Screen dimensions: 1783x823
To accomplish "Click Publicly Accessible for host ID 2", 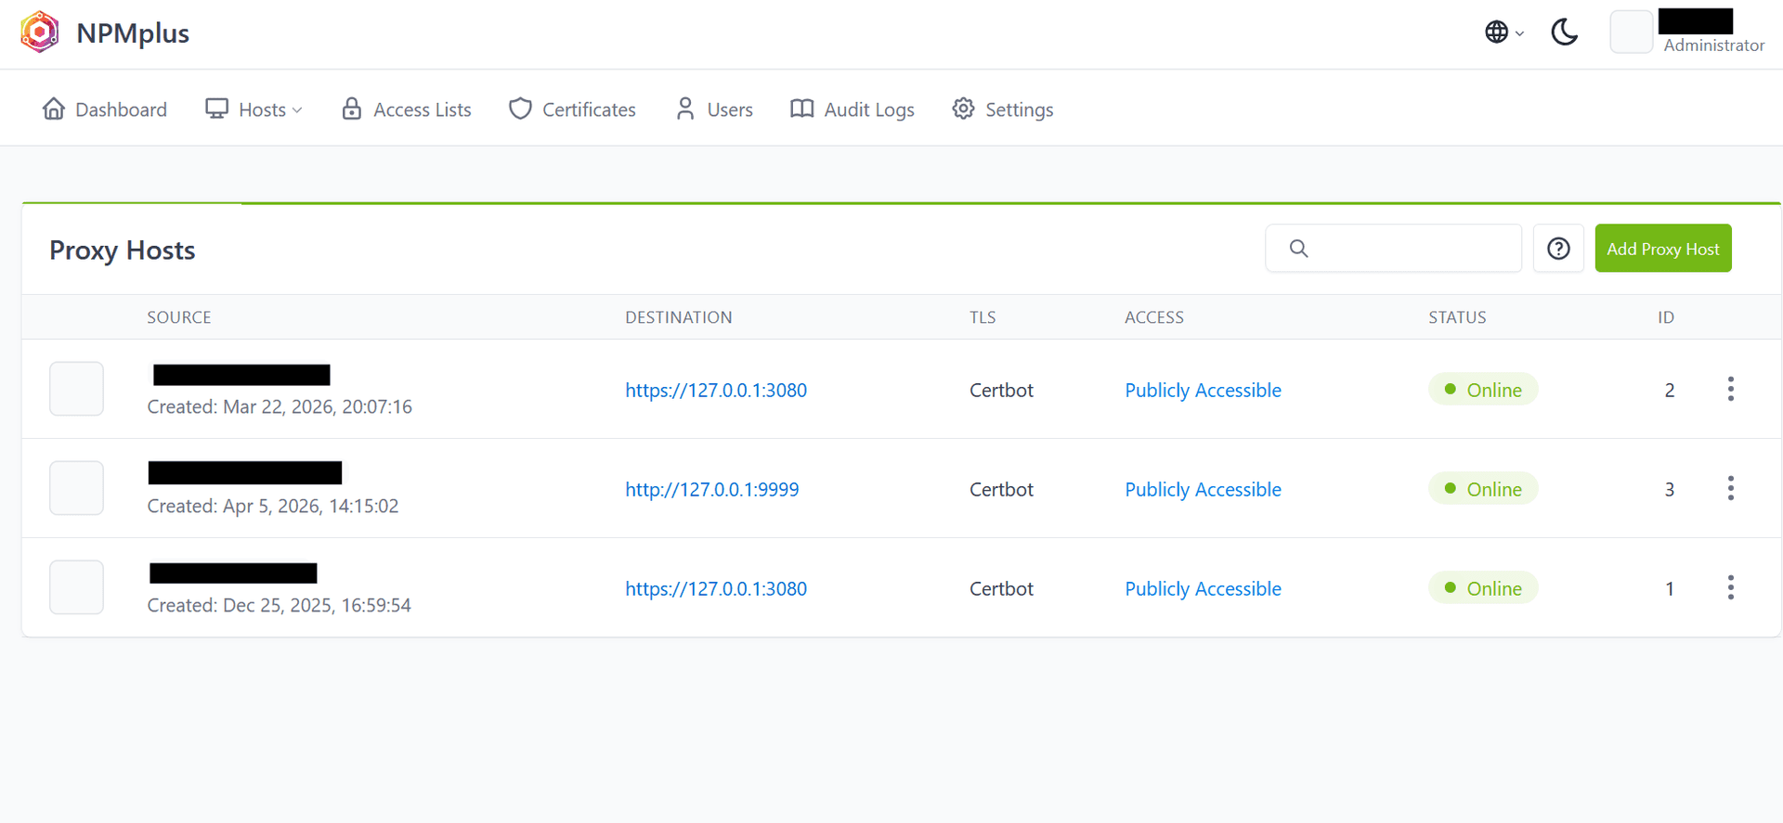I will [x=1203, y=390].
